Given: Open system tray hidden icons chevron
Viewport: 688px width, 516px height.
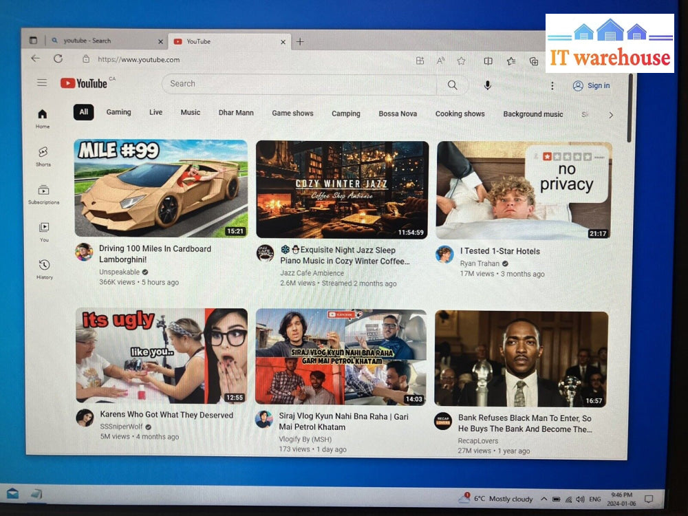Looking at the screenshot, I should (x=544, y=499).
